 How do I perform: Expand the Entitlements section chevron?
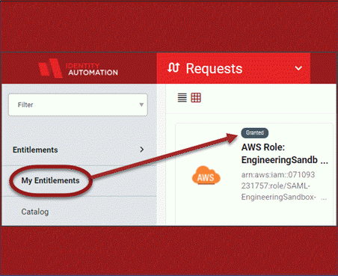pyautogui.click(x=142, y=150)
